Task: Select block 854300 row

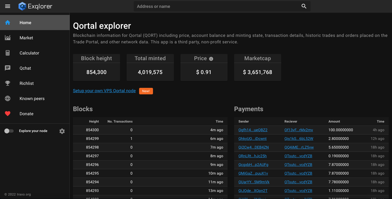Action: point(150,130)
